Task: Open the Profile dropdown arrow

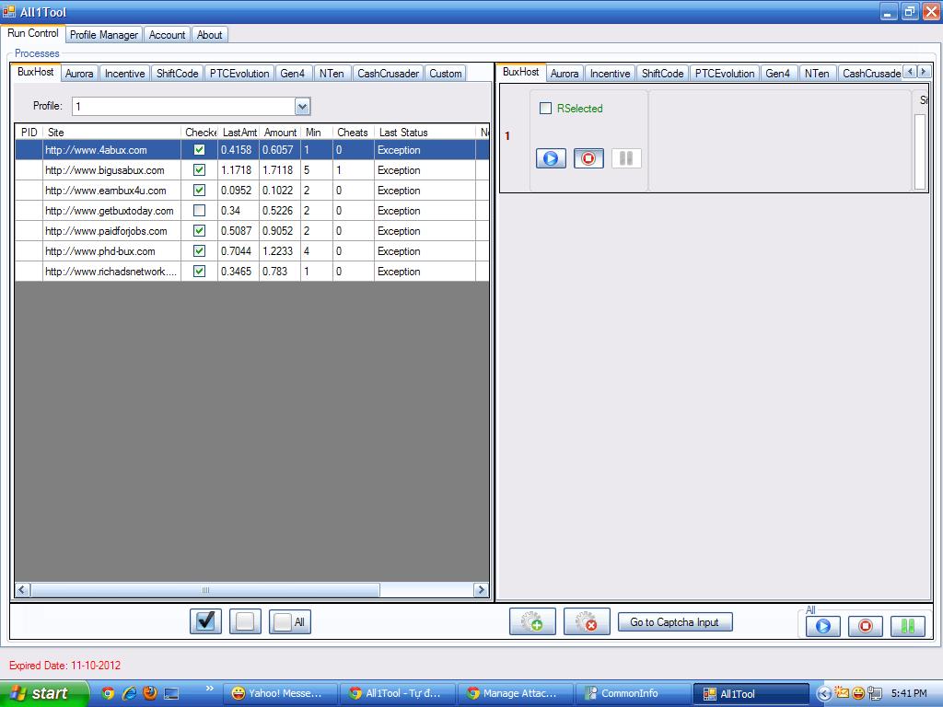Action: [302, 107]
